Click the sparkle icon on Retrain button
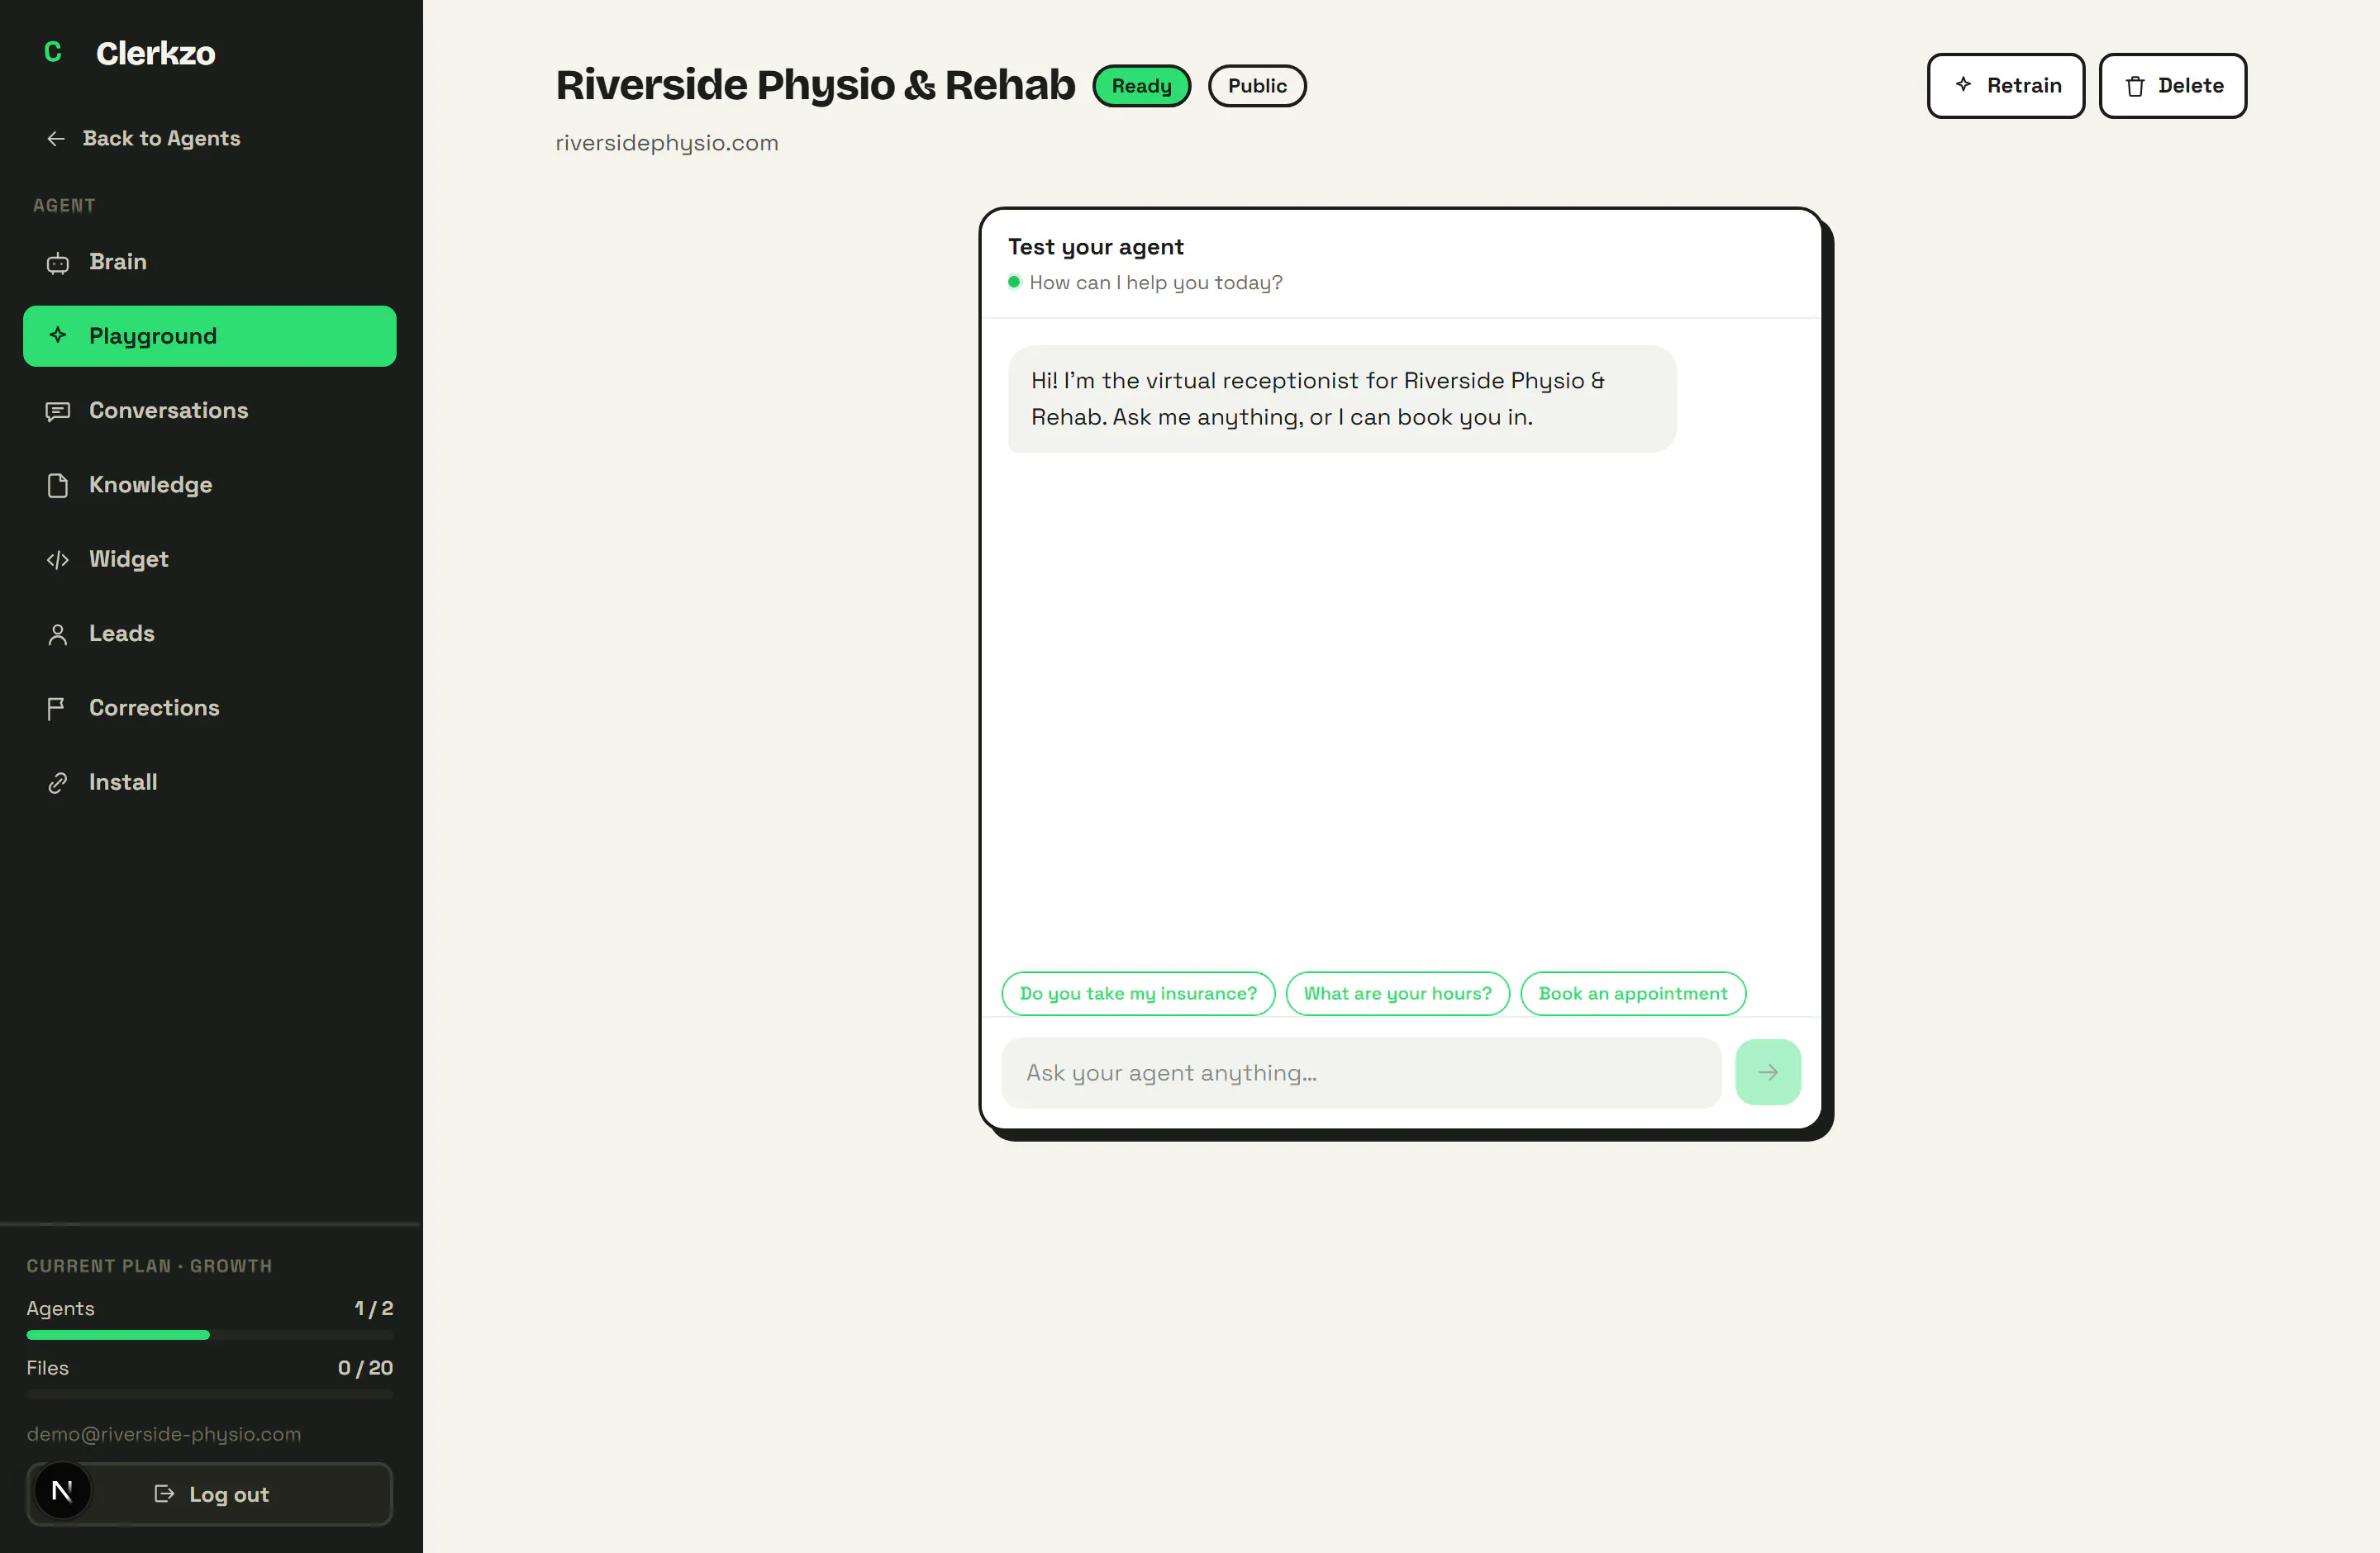 [x=1963, y=85]
